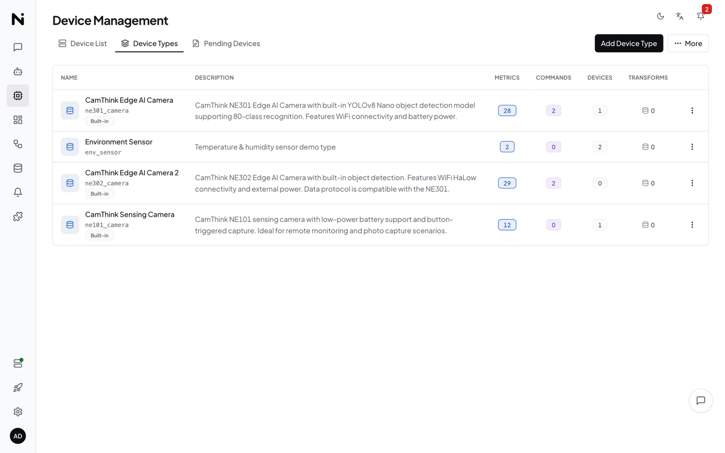Open the More dropdown menu
725x453 pixels.
point(688,43)
